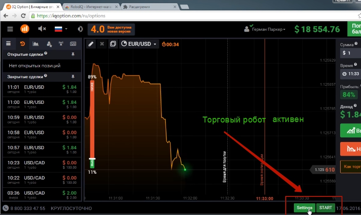The image size is (361, 215).
Task: Open the EUR/USD asset dropdown
Action: tap(139, 44)
